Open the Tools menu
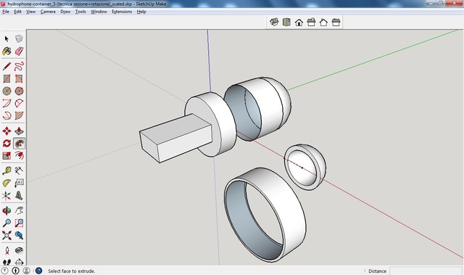This screenshot has height=275, width=464. click(80, 12)
